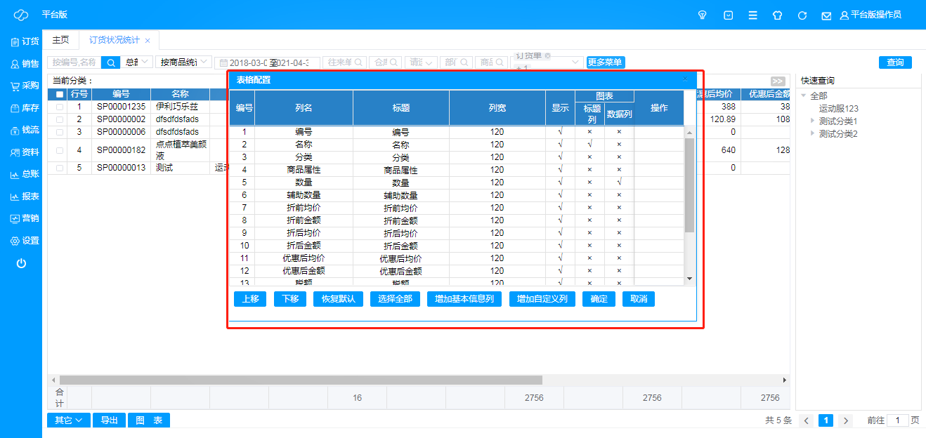926x438 pixels.
Task: Click the 增加自定义列 button
Action: tap(542, 299)
